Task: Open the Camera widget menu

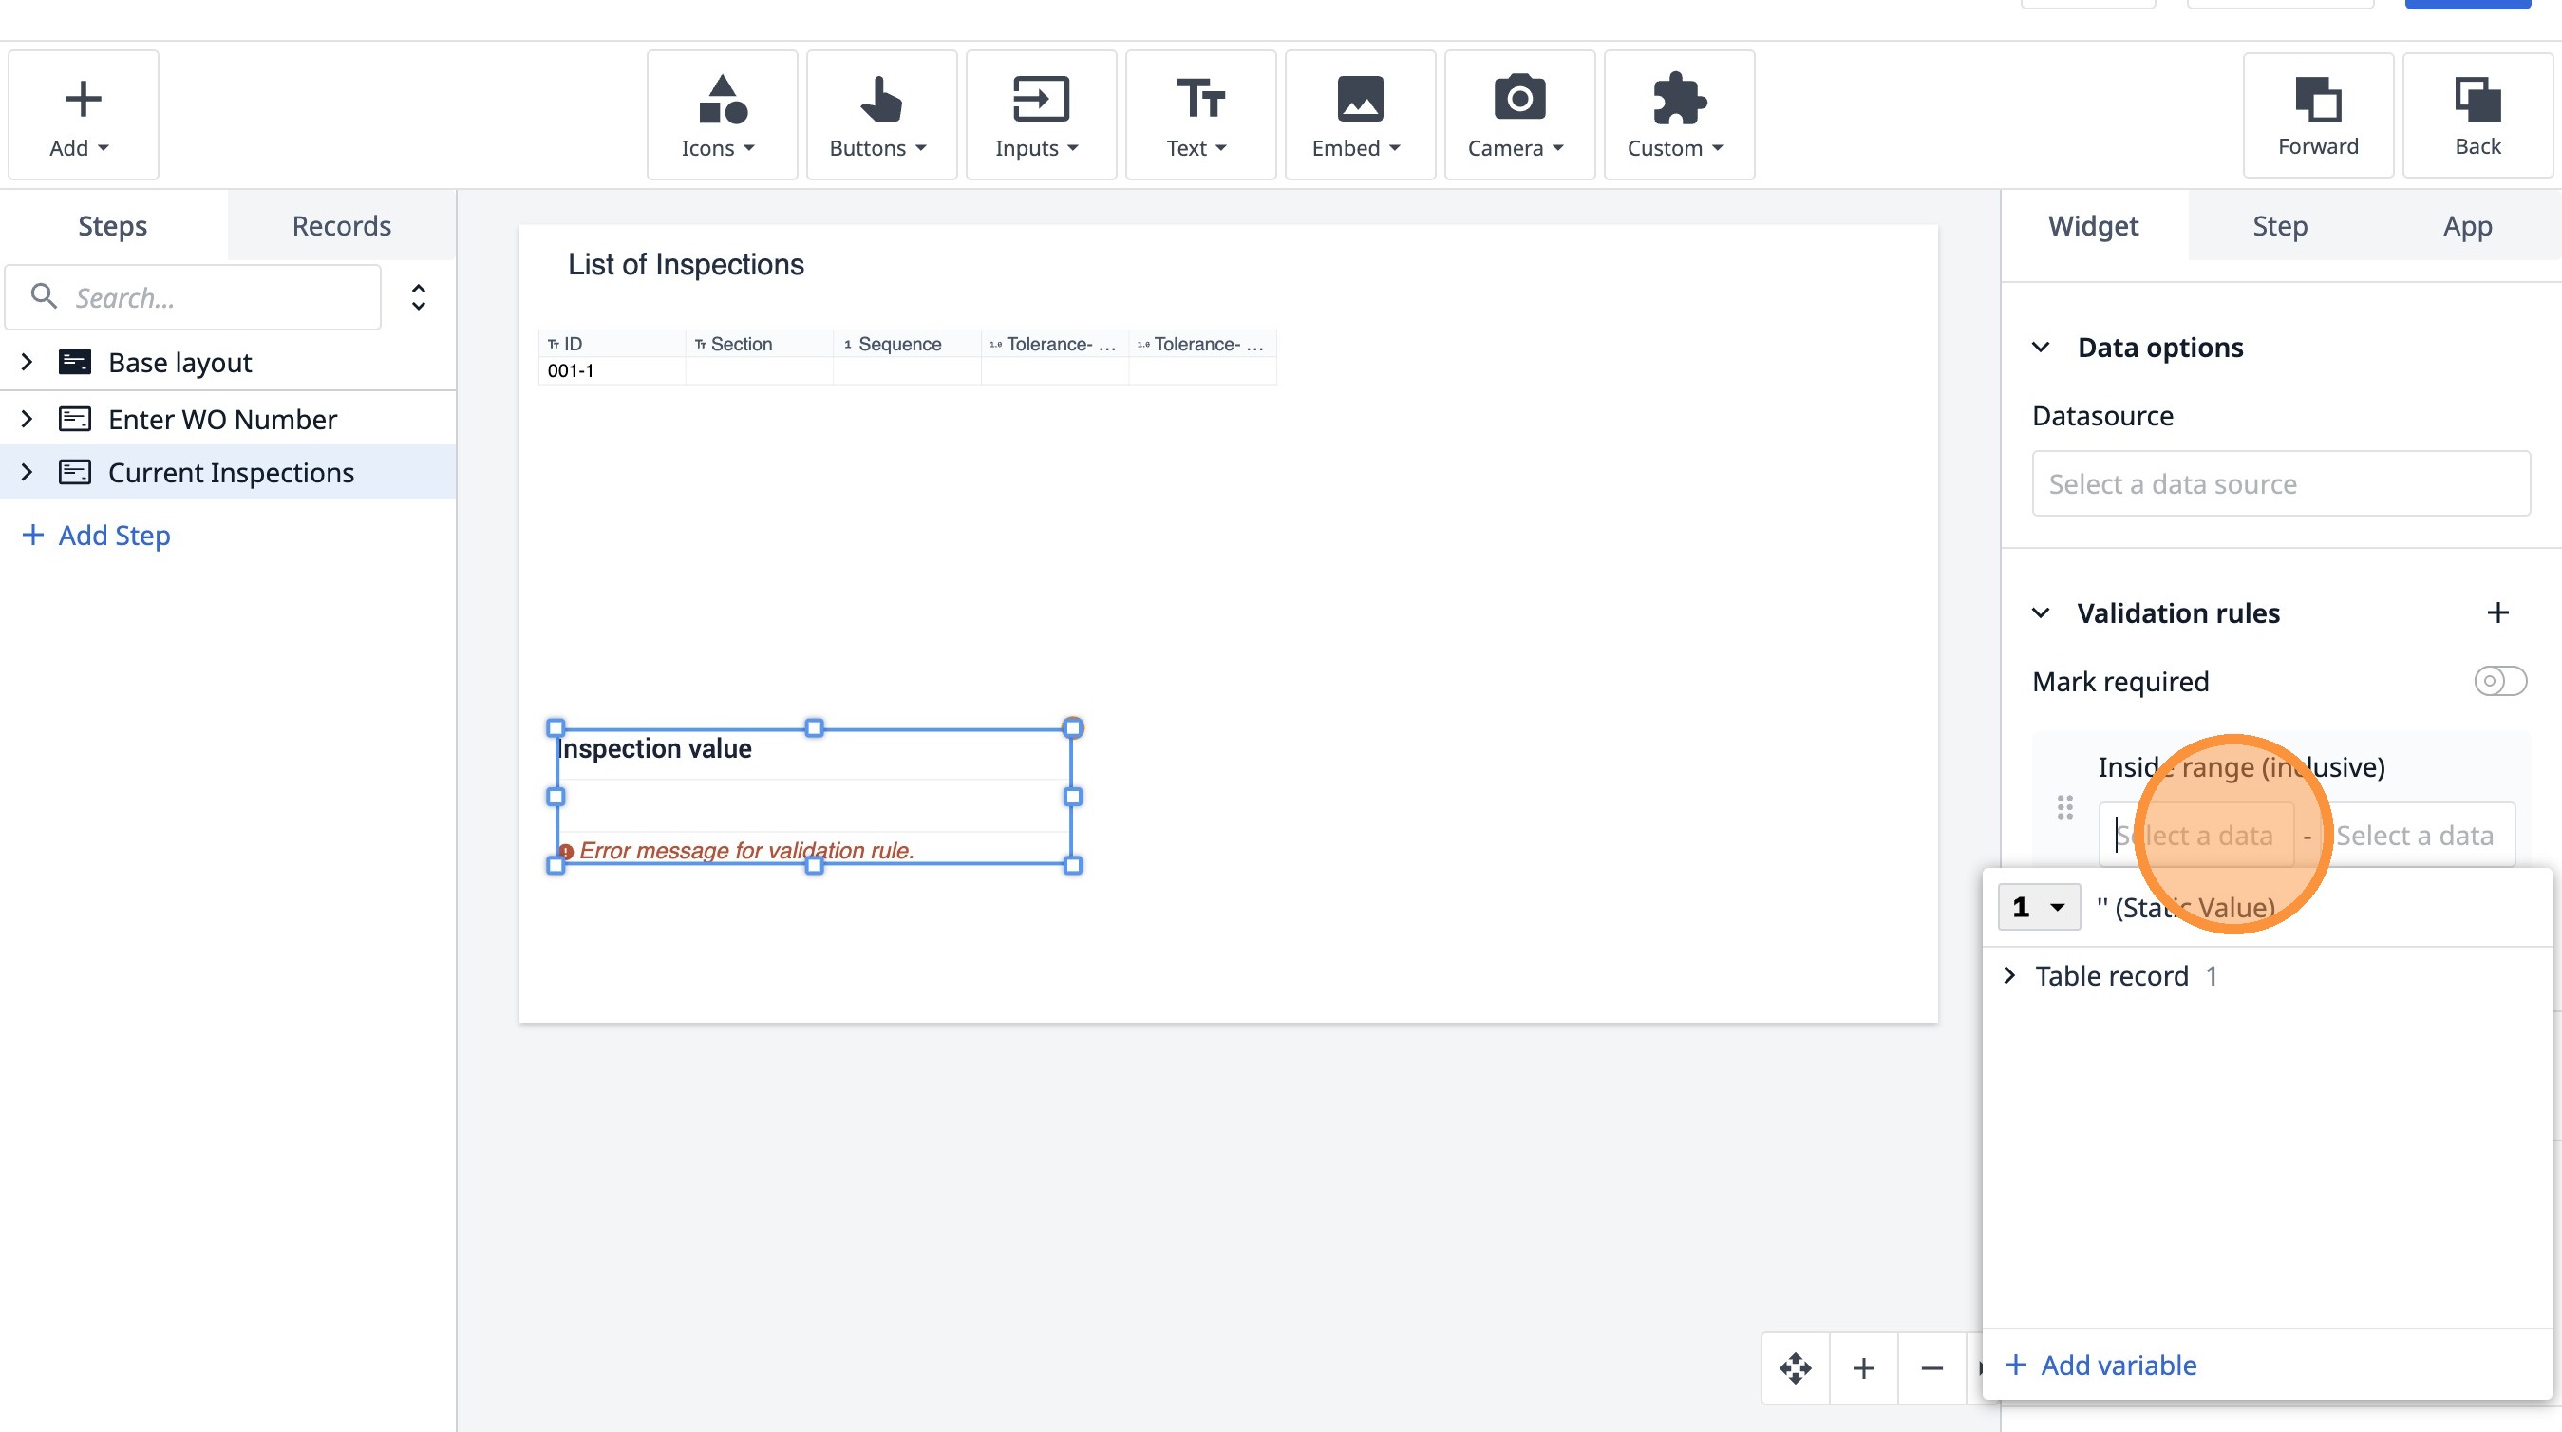Action: point(1517,115)
